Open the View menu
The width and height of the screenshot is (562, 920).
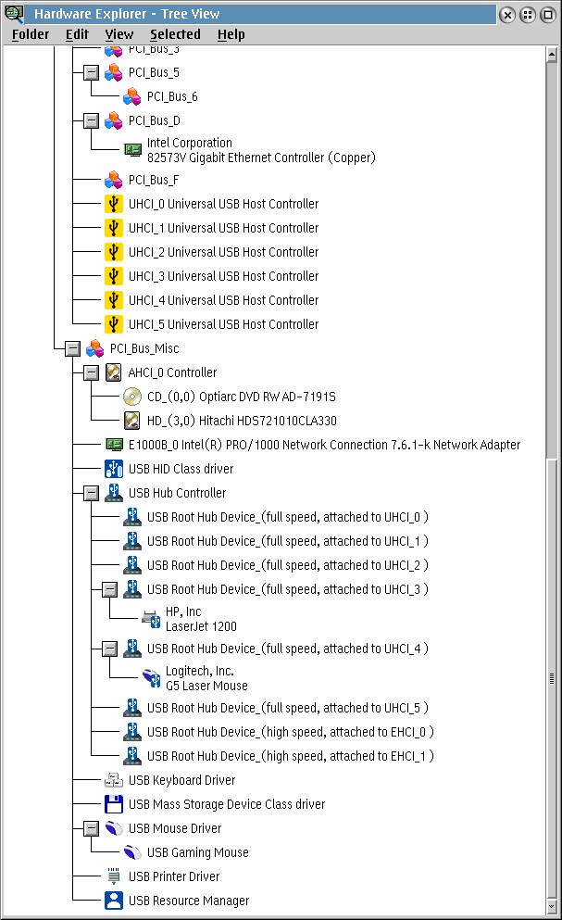point(119,34)
